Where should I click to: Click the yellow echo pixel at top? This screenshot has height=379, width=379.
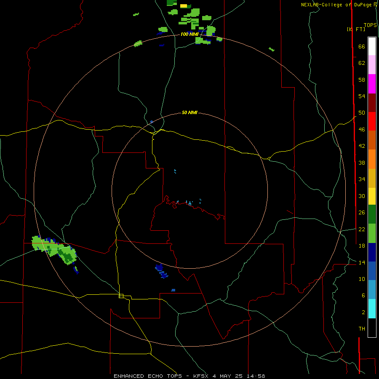click(x=184, y=6)
